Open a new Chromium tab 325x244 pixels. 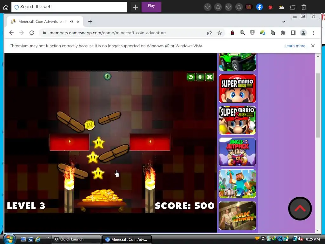click(90, 22)
